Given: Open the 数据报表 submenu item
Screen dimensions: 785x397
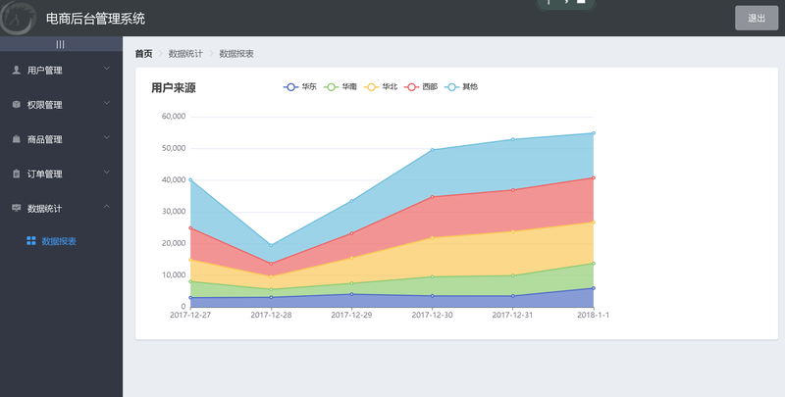Looking at the screenshot, I should [61, 241].
